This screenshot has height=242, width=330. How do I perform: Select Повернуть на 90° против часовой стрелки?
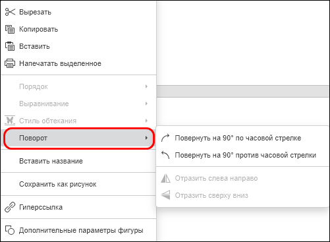coord(242,155)
